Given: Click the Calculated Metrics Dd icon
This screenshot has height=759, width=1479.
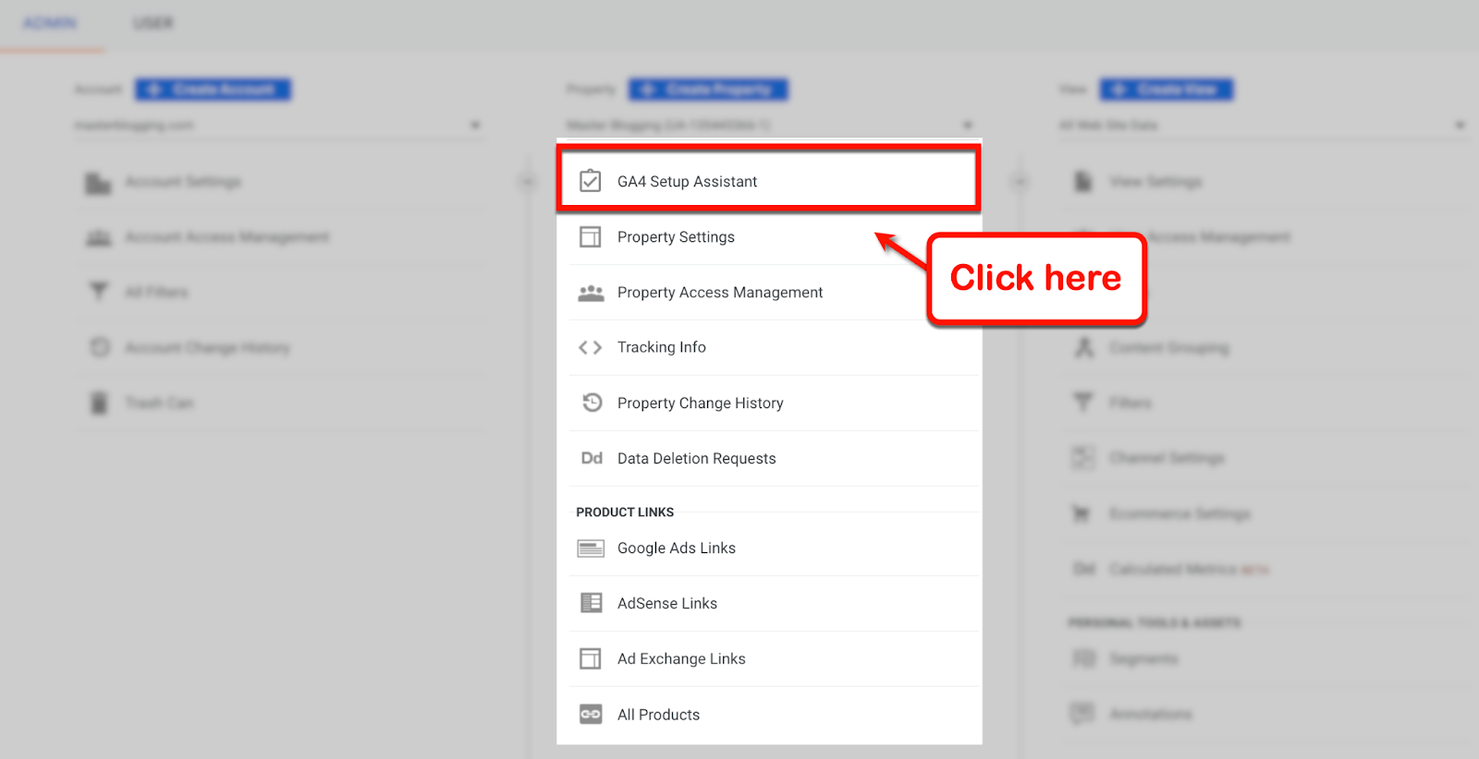Looking at the screenshot, I should click(x=1083, y=569).
